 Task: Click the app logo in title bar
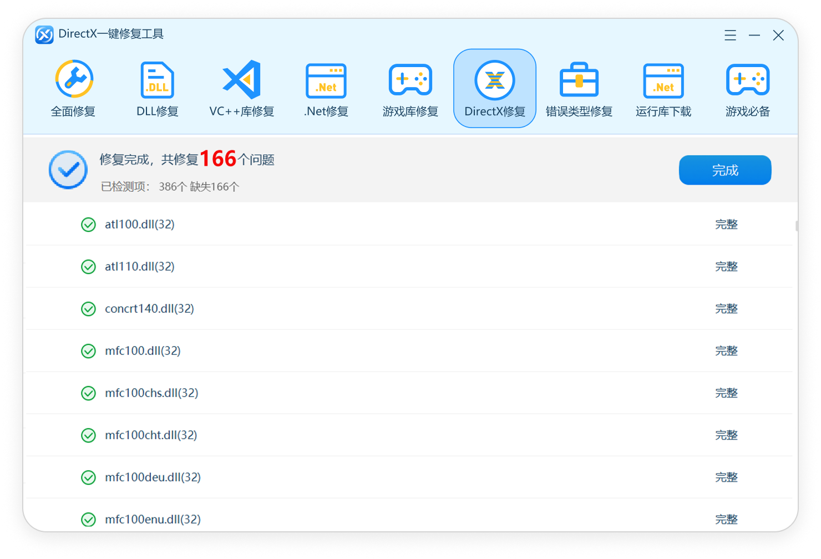point(44,34)
